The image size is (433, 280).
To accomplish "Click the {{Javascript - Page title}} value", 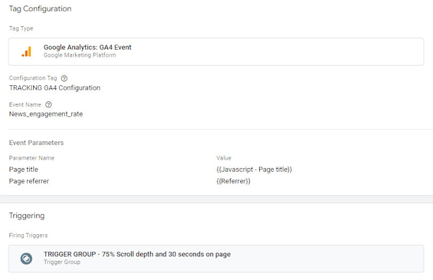I will [x=254, y=169].
